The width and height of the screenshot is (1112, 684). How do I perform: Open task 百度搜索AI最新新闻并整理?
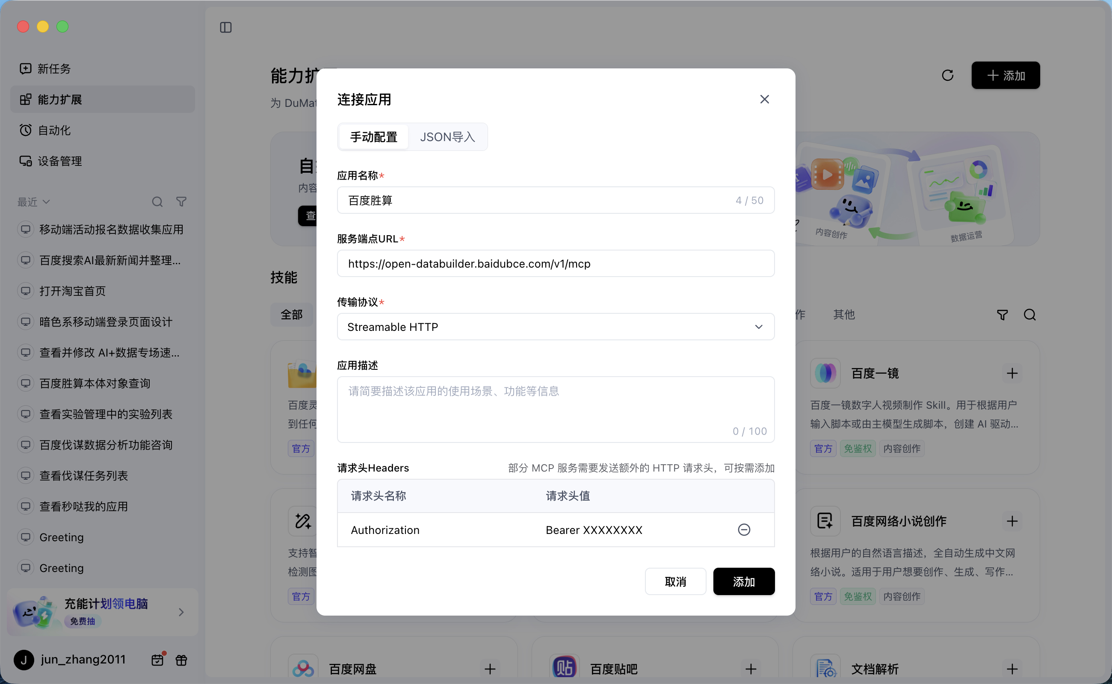(x=103, y=260)
